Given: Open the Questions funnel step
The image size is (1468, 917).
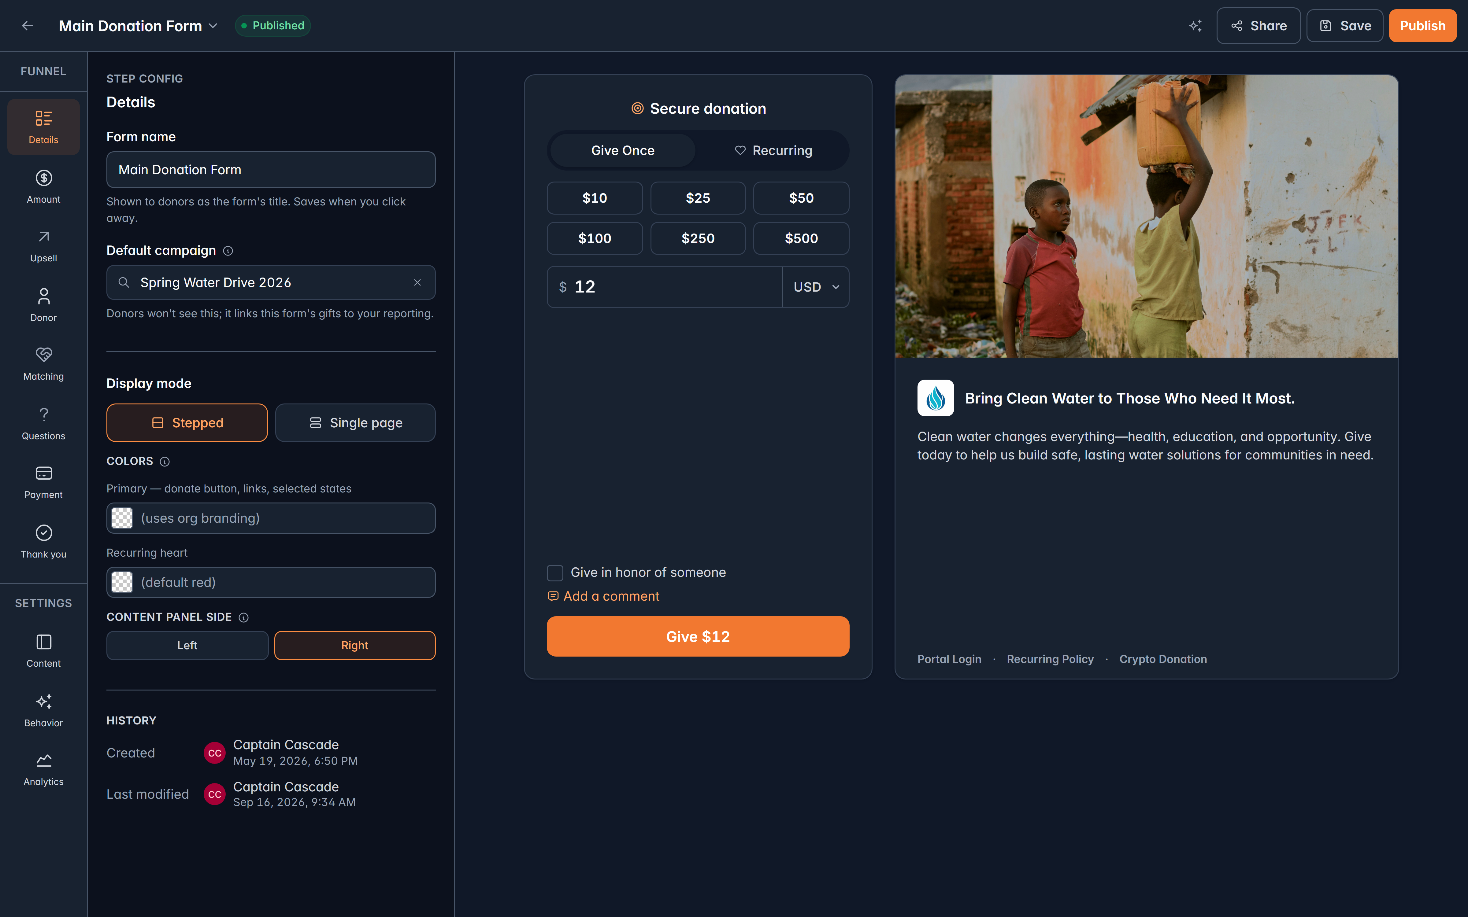Looking at the screenshot, I should 44,424.
